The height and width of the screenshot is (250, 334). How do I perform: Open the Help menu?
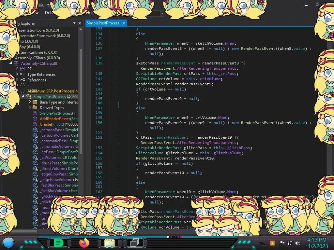pos(90,13)
